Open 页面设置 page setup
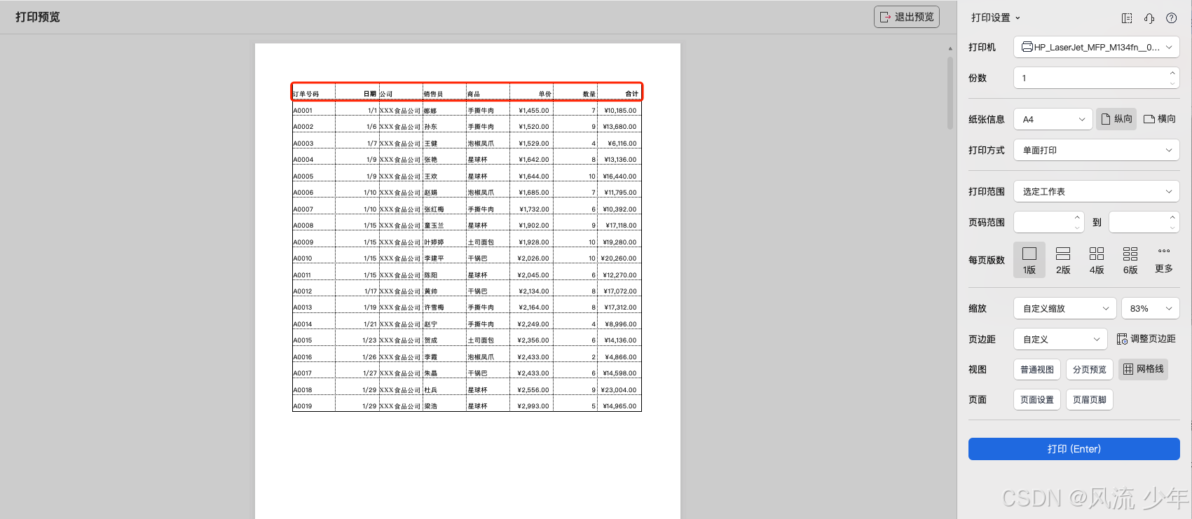Screen dimensions: 1192x519 tap(1037, 400)
